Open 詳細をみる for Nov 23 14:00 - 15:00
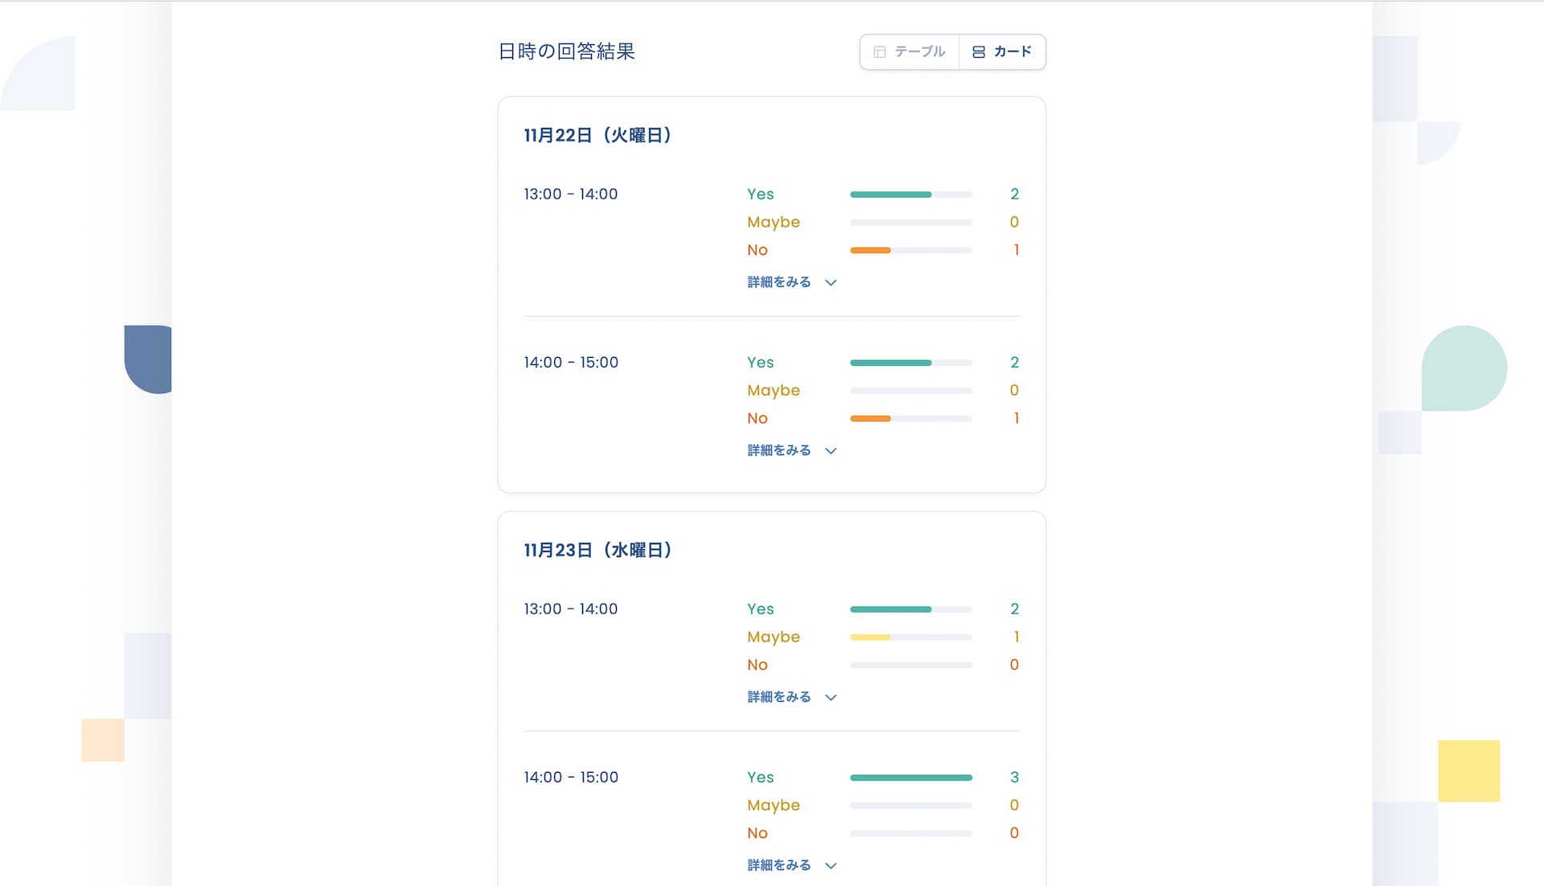 [x=779, y=865]
